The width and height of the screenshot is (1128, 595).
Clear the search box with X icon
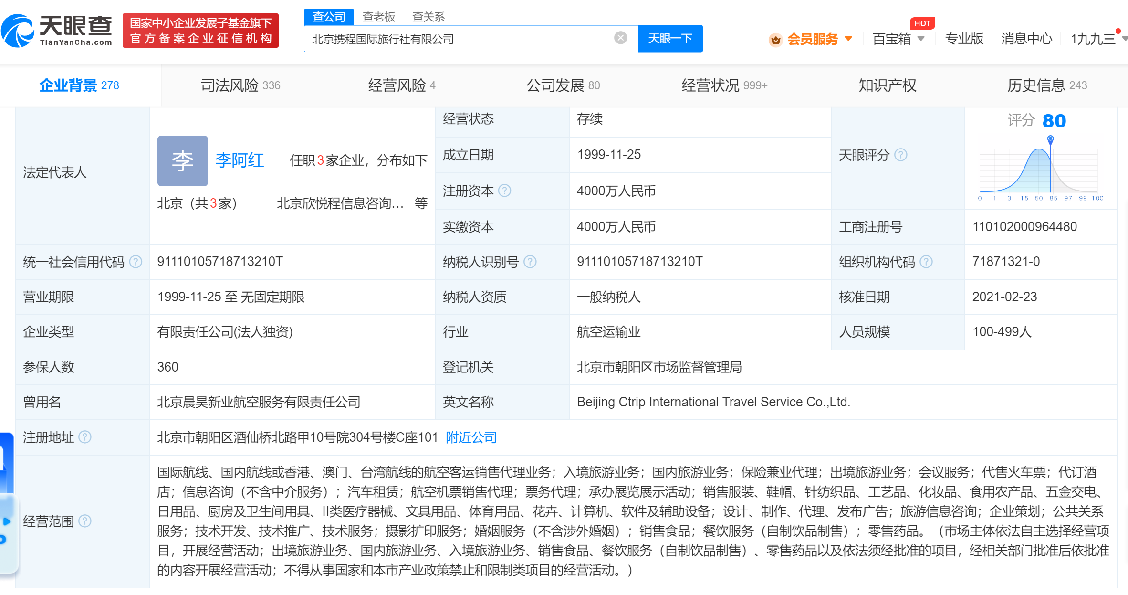620,38
